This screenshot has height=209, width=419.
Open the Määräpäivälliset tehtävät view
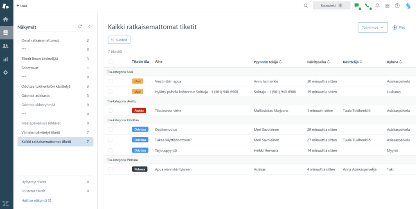(x=55, y=123)
